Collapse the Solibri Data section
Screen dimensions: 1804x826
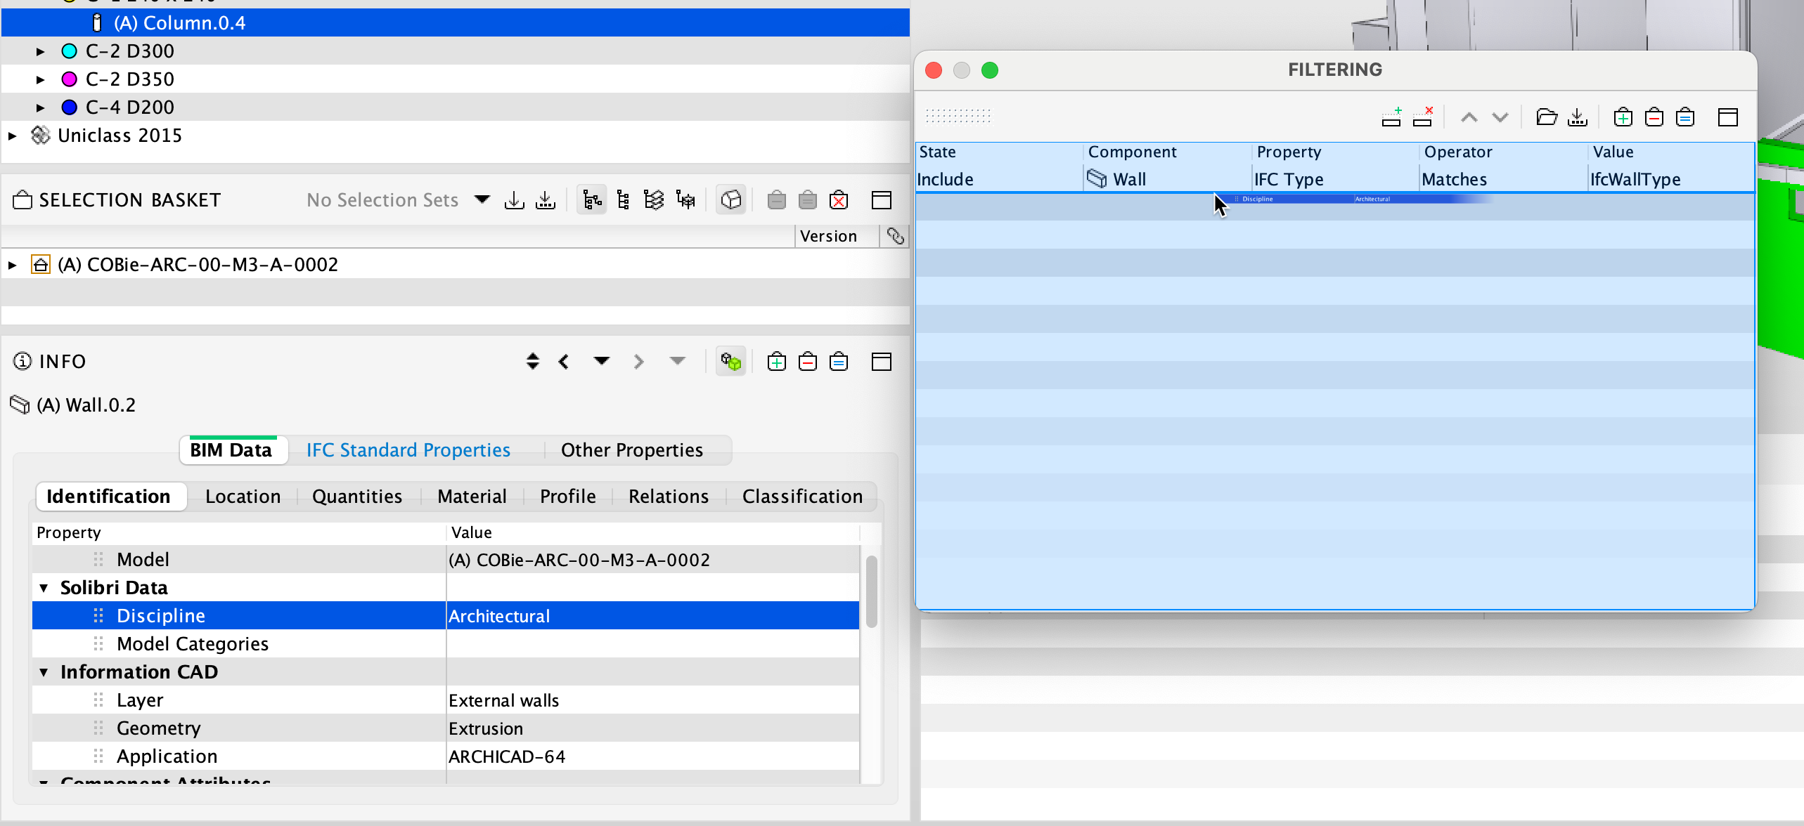pos(44,587)
